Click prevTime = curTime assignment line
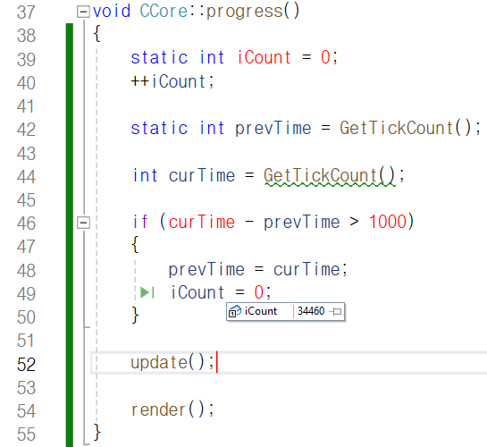Image resolution: width=487 pixels, height=447 pixels. [x=257, y=269]
